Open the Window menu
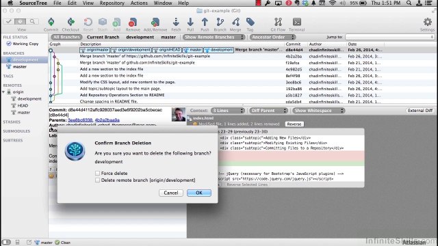Viewport: 438px width, 246px height. [x=163, y=3]
